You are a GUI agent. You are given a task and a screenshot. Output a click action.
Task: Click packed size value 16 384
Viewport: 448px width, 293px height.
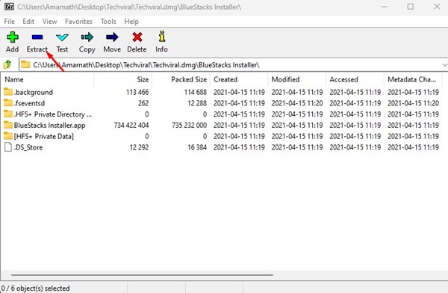[x=197, y=147]
